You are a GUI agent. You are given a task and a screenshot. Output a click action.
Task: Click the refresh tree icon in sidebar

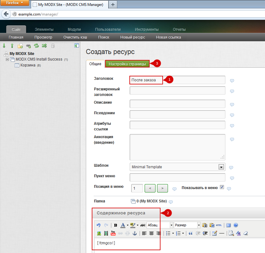(36, 46)
